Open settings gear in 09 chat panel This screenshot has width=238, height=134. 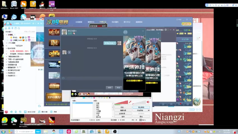tap(166, 30)
